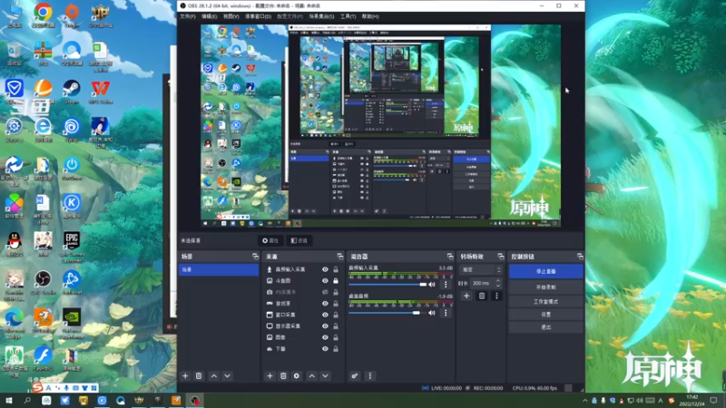Screen dimensions: 726x408
Task: Remove the selected scene with the trash icon
Action: (x=199, y=376)
